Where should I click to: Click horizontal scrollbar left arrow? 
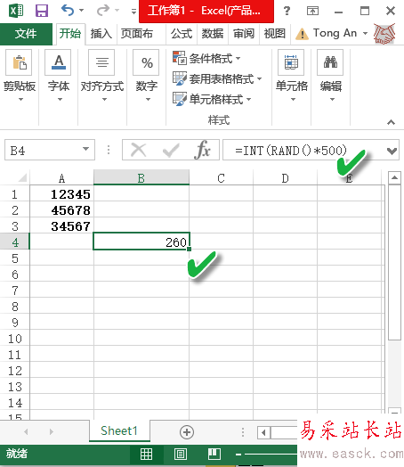tap(263, 432)
